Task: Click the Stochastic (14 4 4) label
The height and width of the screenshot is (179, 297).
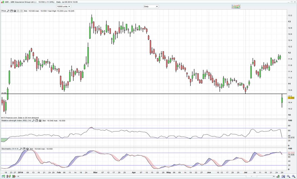Action: (x=10, y=149)
